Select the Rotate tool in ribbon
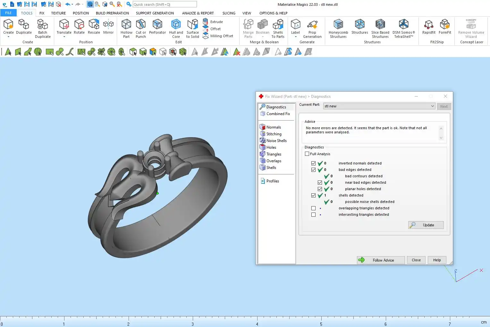This screenshot has width=490, height=327. [x=79, y=25]
